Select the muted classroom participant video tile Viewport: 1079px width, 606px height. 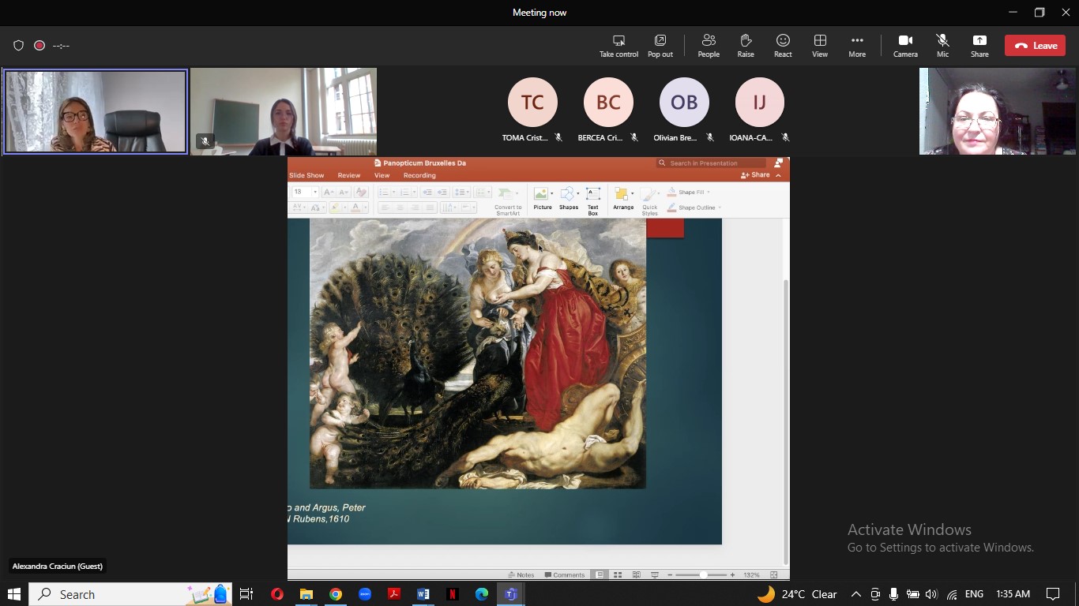tap(284, 111)
